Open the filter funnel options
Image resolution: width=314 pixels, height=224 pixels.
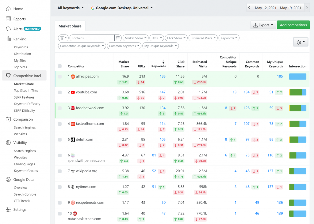pos(63,38)
